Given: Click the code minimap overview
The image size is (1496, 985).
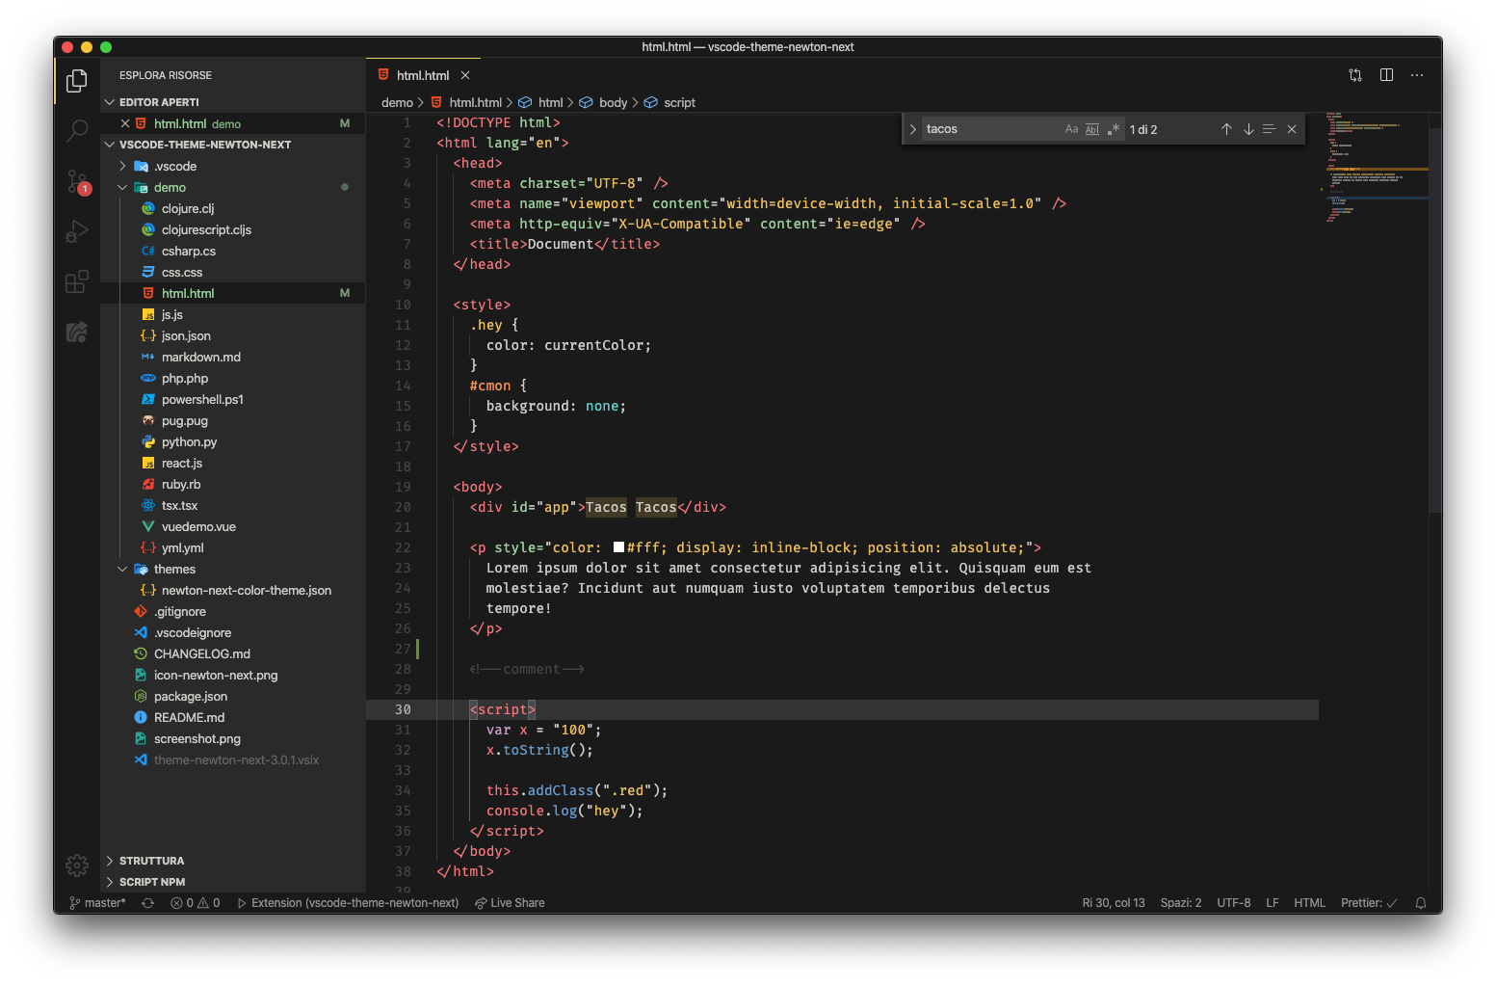Looking at the screenshot, I should tap(1373, 169).
